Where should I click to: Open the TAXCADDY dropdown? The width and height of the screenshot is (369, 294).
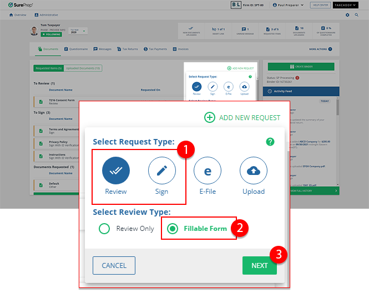345,5
